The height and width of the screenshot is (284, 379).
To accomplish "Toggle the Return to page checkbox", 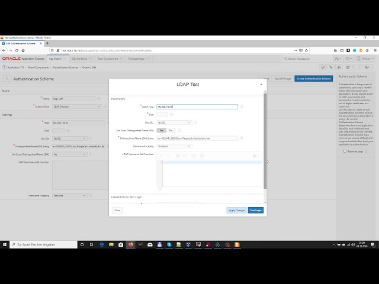I will coord(345,151).
